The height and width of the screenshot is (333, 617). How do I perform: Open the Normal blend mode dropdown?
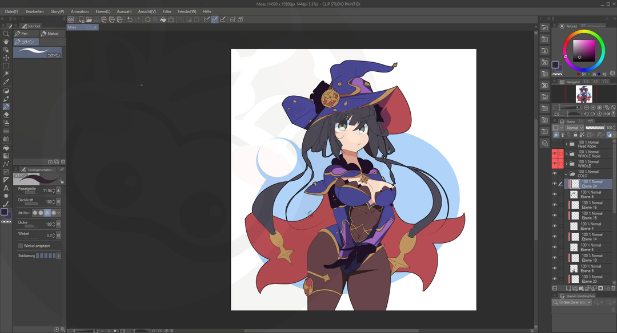tap(575, 128)
